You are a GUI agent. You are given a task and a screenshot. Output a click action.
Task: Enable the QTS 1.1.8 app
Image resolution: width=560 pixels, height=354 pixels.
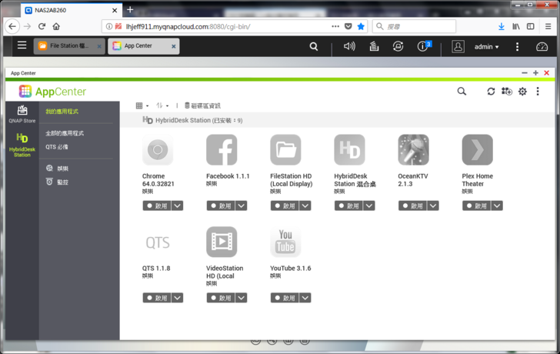tap(157, 298)
